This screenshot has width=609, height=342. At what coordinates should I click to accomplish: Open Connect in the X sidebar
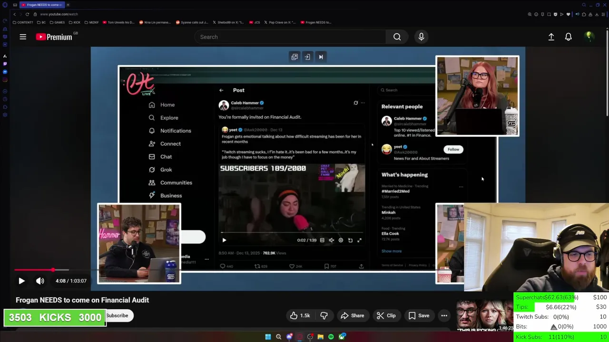click(165, 143)
